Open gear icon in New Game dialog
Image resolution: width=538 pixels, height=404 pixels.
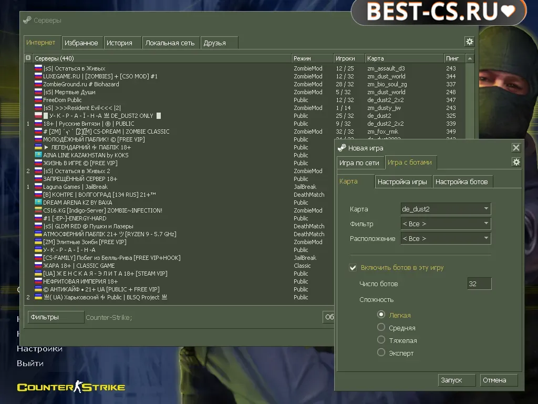516,162
